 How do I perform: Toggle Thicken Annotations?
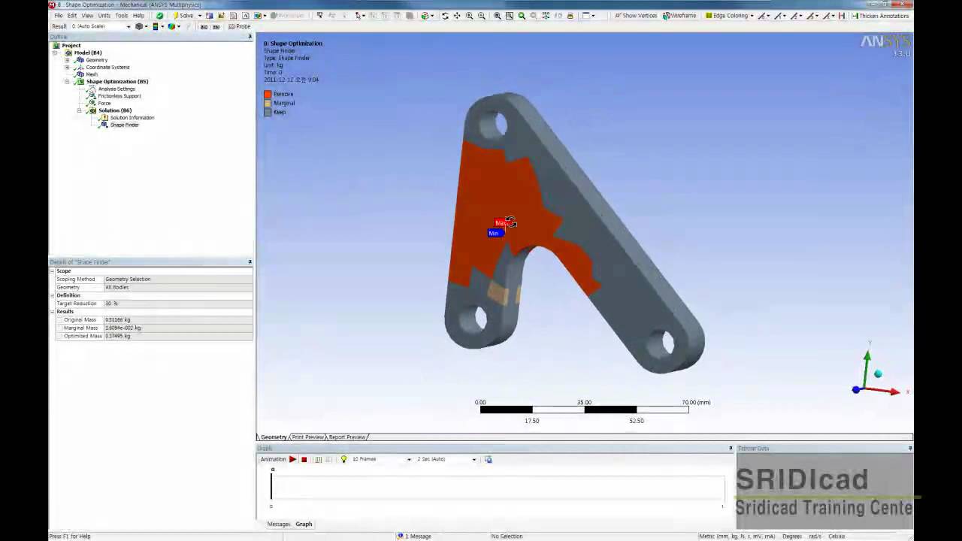point(880,15)
